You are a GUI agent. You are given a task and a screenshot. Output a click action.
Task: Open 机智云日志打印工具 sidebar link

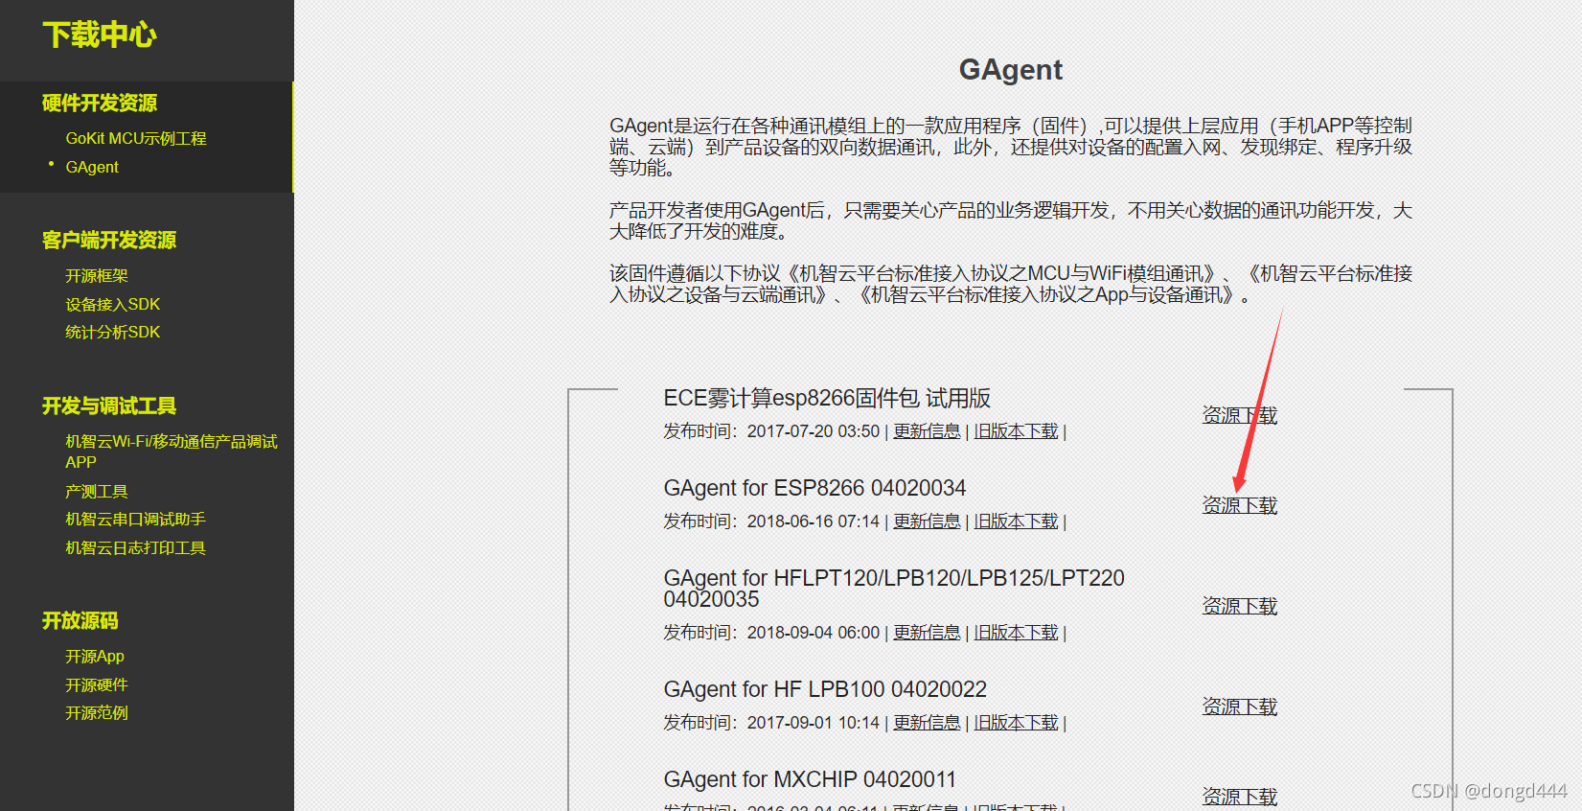[136, 547]
